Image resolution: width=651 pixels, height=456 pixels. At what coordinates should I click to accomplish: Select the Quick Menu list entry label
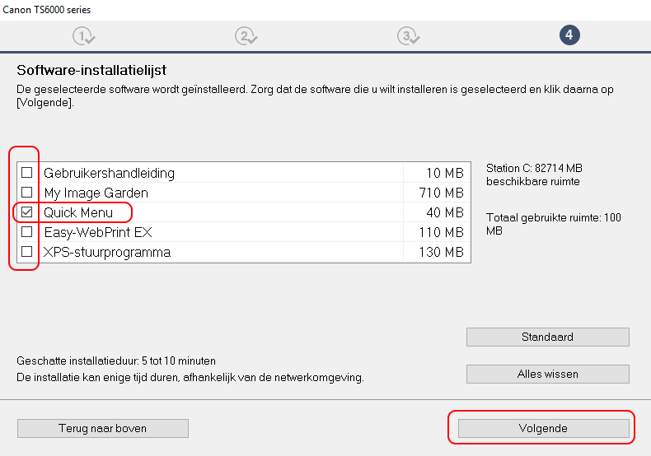click(78, 212)
